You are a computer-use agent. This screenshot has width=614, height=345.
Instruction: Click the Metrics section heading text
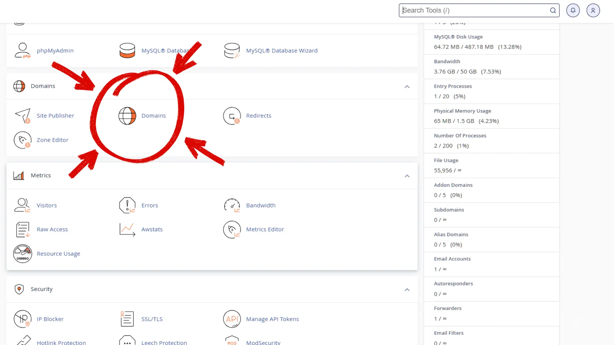tap(41, 175)
